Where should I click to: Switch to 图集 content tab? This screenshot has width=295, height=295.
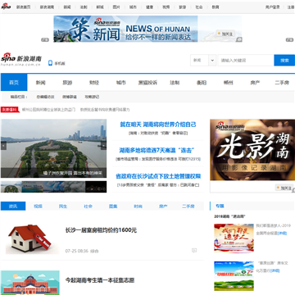point(113,206)
